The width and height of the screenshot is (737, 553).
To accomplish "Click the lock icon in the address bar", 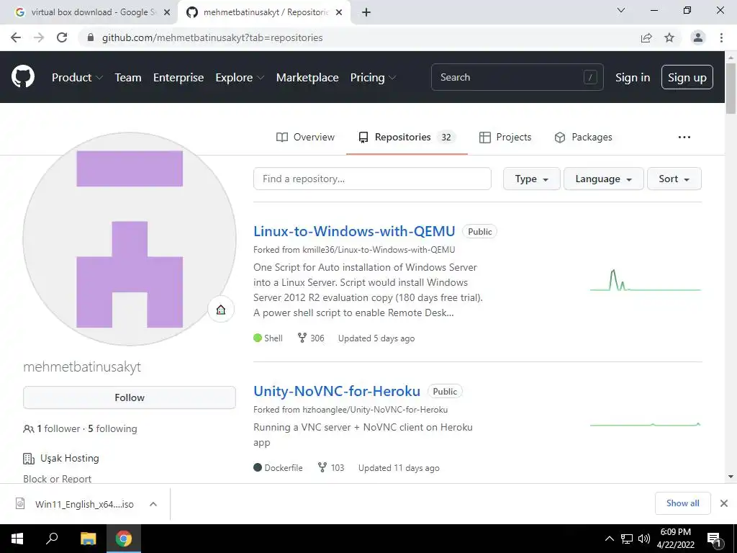I will (91, 37).
